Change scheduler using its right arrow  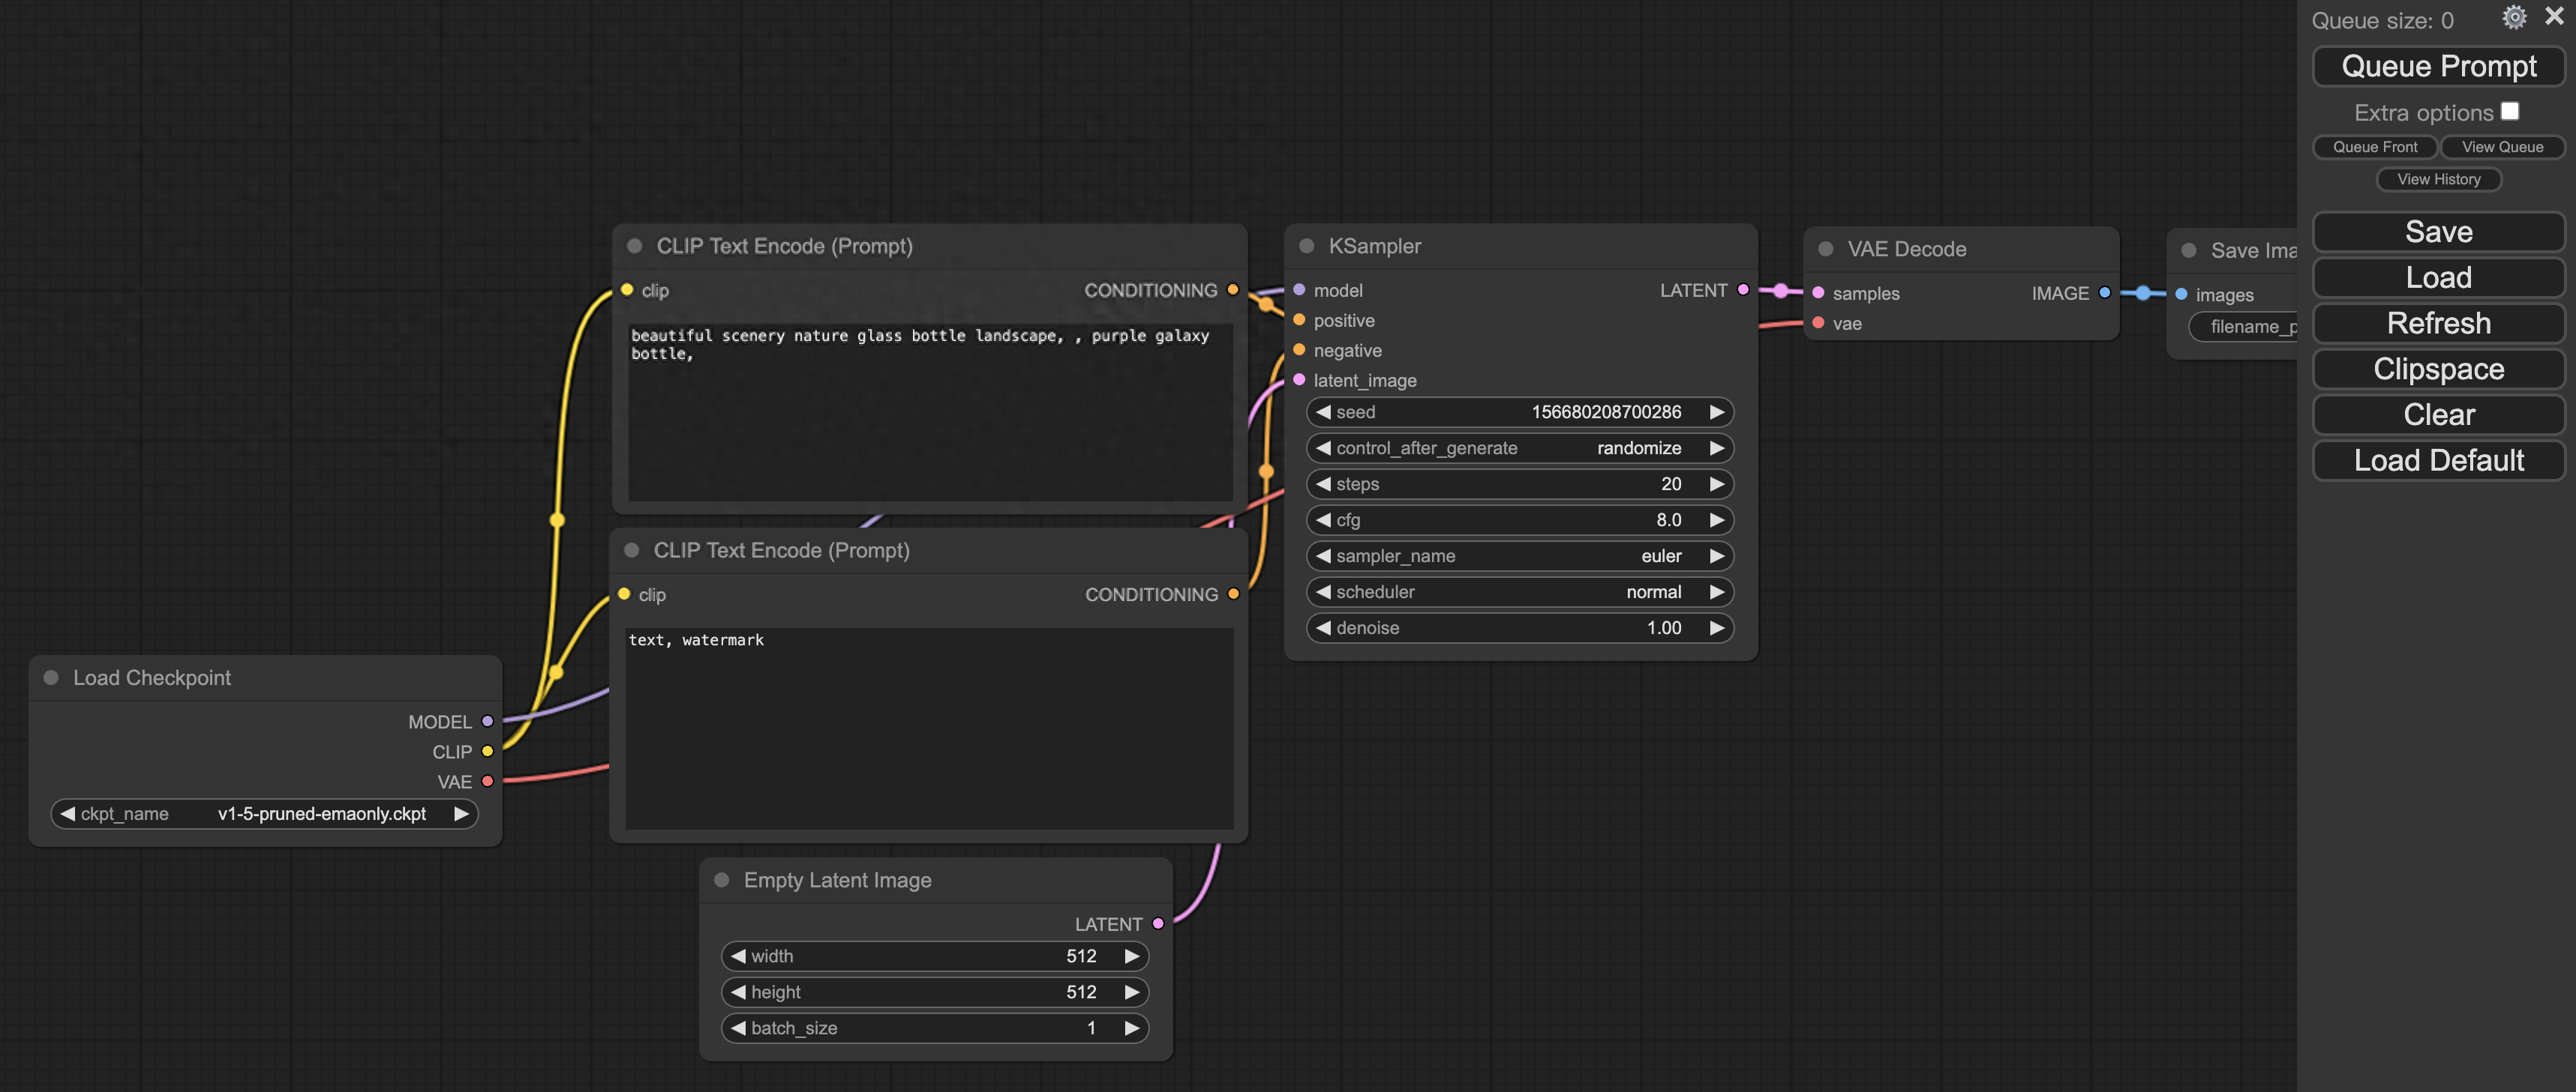(1716, 591)
